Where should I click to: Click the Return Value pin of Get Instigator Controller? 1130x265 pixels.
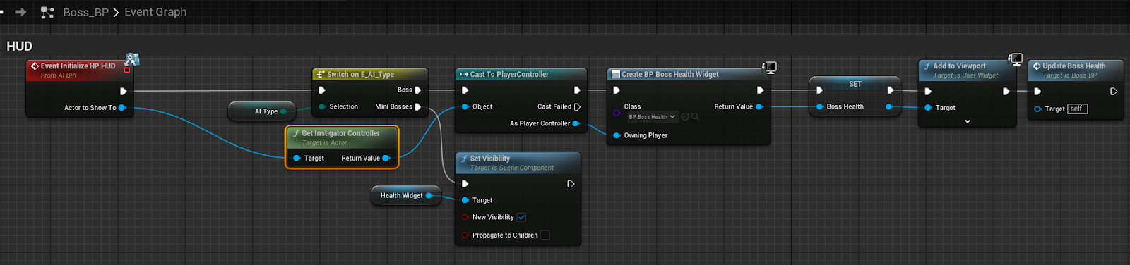click(386, 159)
